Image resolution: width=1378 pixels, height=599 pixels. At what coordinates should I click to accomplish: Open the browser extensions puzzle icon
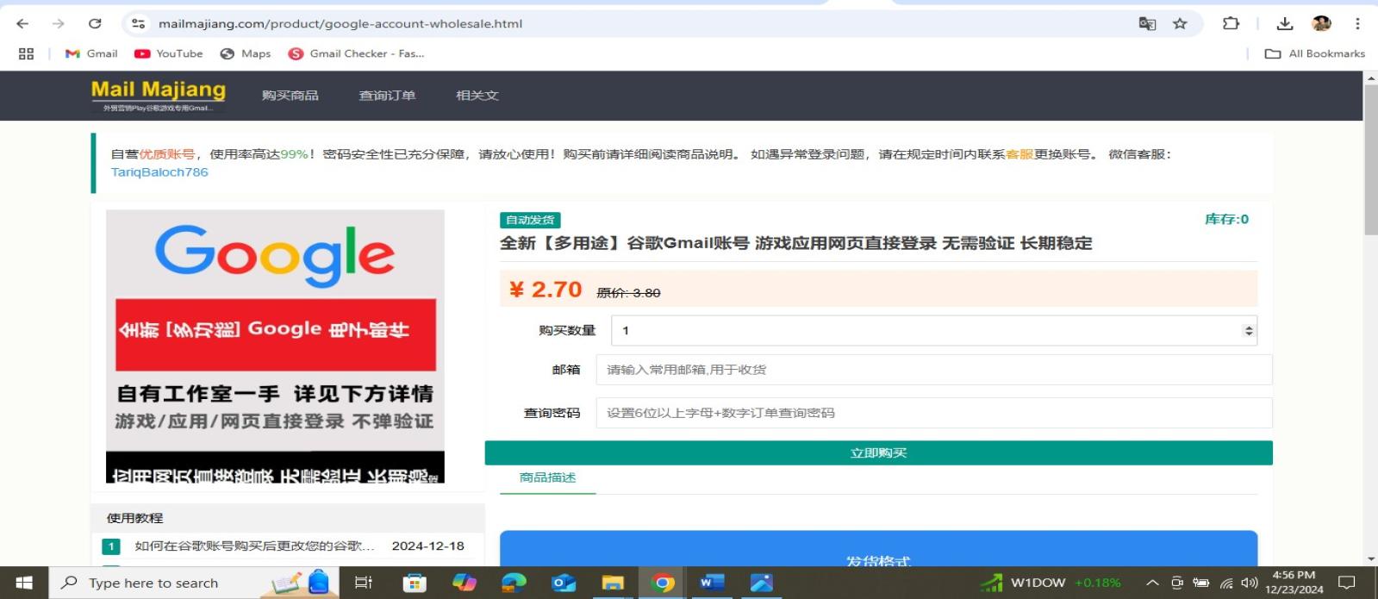point(1231,23)
